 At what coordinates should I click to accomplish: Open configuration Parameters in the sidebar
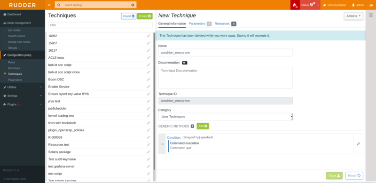click(15, 80)
